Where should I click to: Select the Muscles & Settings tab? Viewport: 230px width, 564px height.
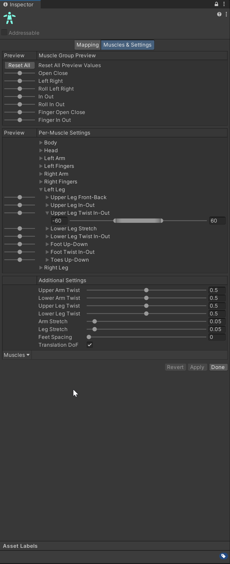pyautogui.click(x=127, y=45)
